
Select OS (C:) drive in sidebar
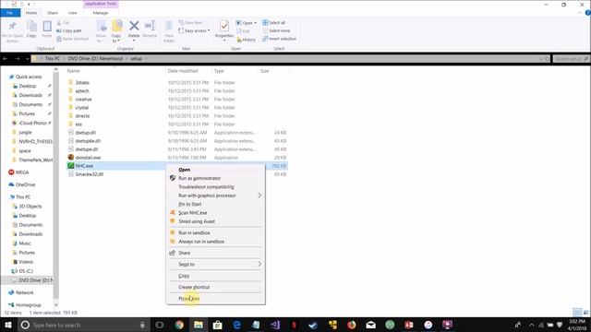coord(26,271)
